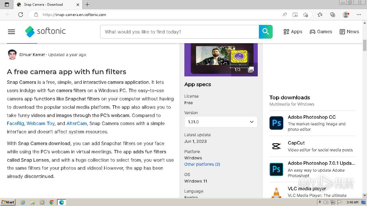Open Edge Settings and more menu
This screenshot has width=367, height=206.
(359, 15)
